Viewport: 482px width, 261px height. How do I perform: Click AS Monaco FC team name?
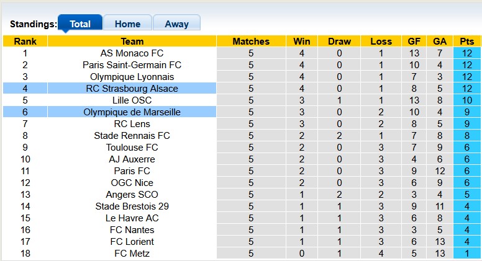[x=132, y=53]
